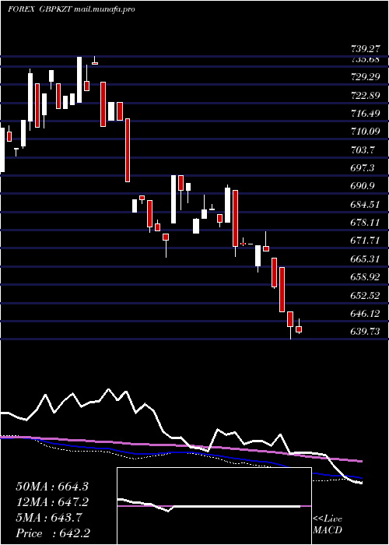
Task: Select the 703.7 price axis label
Action: pyautogui.click(x=363, y=149)
